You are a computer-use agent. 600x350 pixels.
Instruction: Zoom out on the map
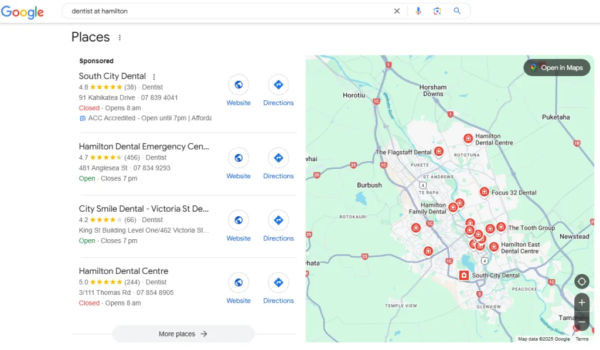pos(582,322)
